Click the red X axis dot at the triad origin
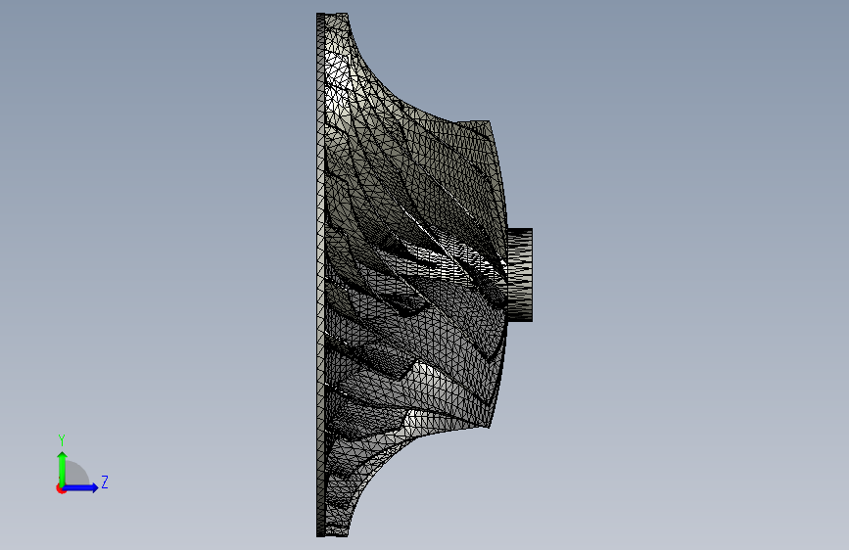Image resolution: width=849 pixels, height=550 pixels. [x=61, y=488]
